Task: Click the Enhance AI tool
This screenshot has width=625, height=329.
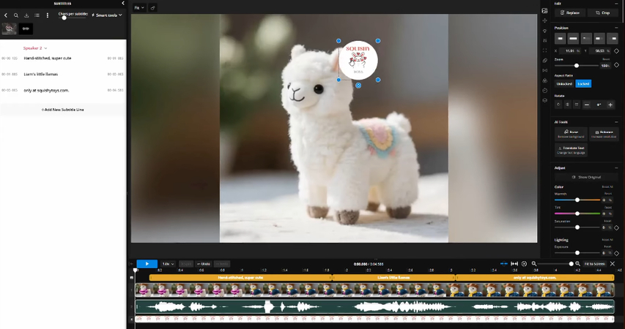Action: (604, 134)
